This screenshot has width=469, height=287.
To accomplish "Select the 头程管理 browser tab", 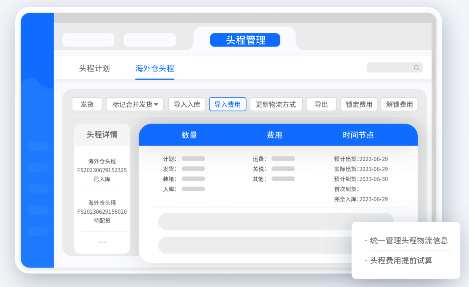I will (x=245, y=40).
